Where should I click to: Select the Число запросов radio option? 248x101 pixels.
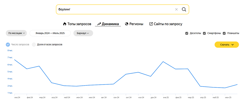click(x=8, y=44)
